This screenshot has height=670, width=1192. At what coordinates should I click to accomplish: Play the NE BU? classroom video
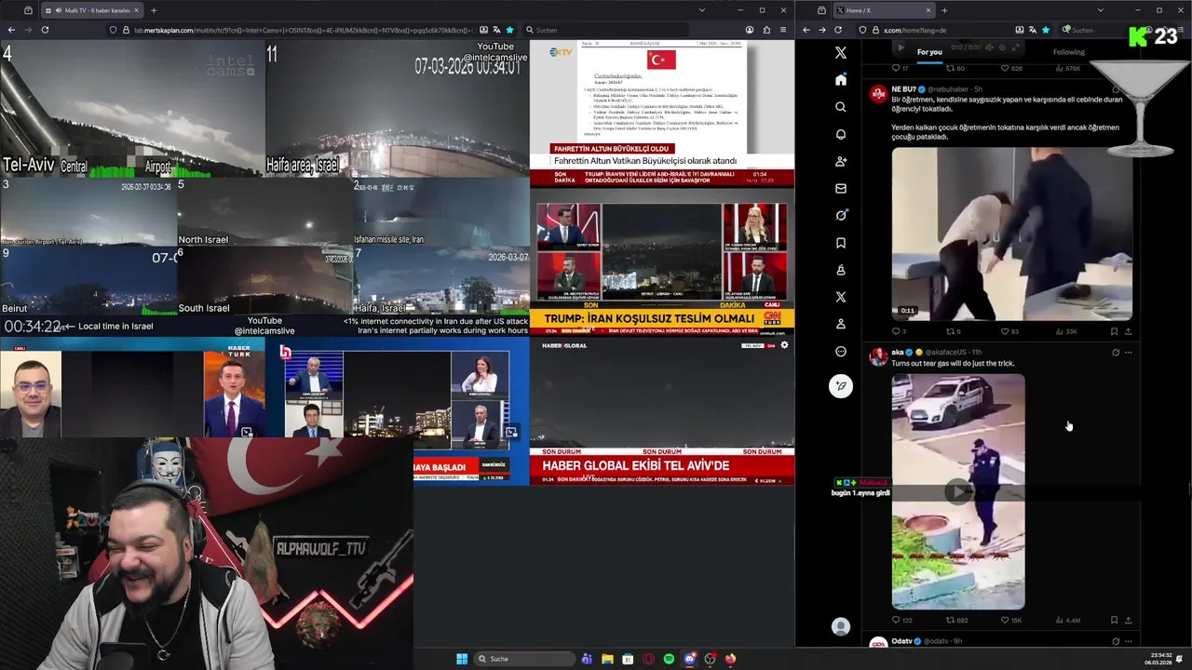click(1012, 234)
